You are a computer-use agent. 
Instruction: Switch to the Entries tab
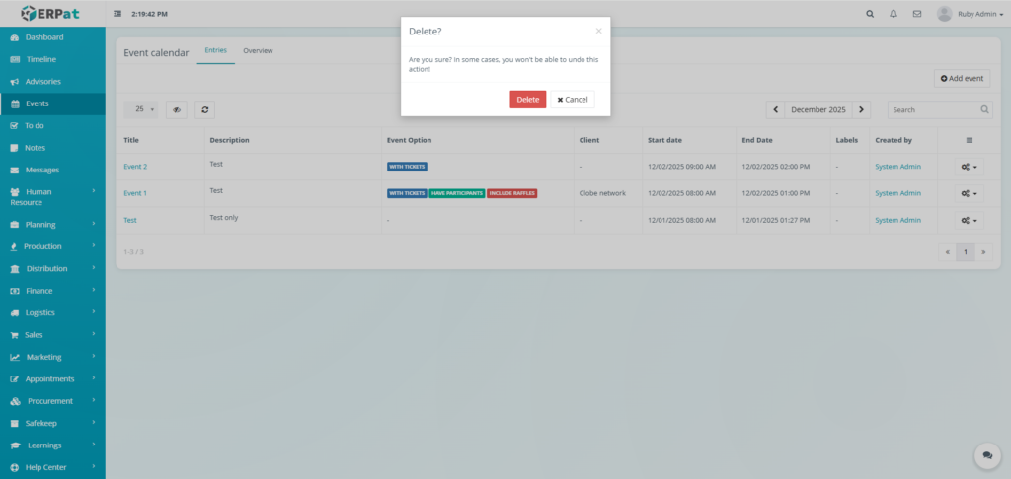[216, 51]
